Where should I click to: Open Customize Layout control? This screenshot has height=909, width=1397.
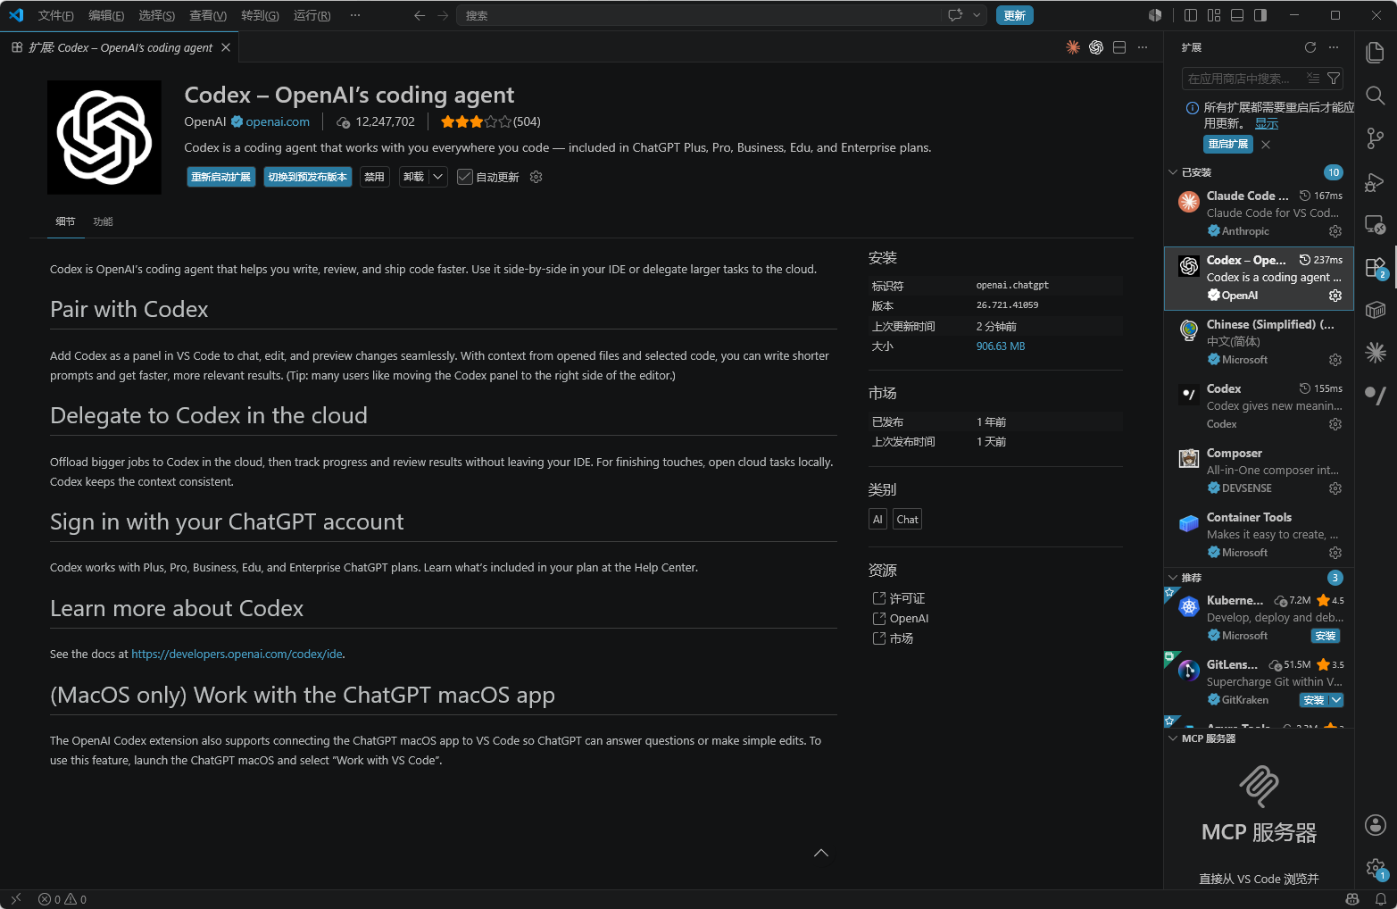pyautogui.click(x=1214, y=15)
